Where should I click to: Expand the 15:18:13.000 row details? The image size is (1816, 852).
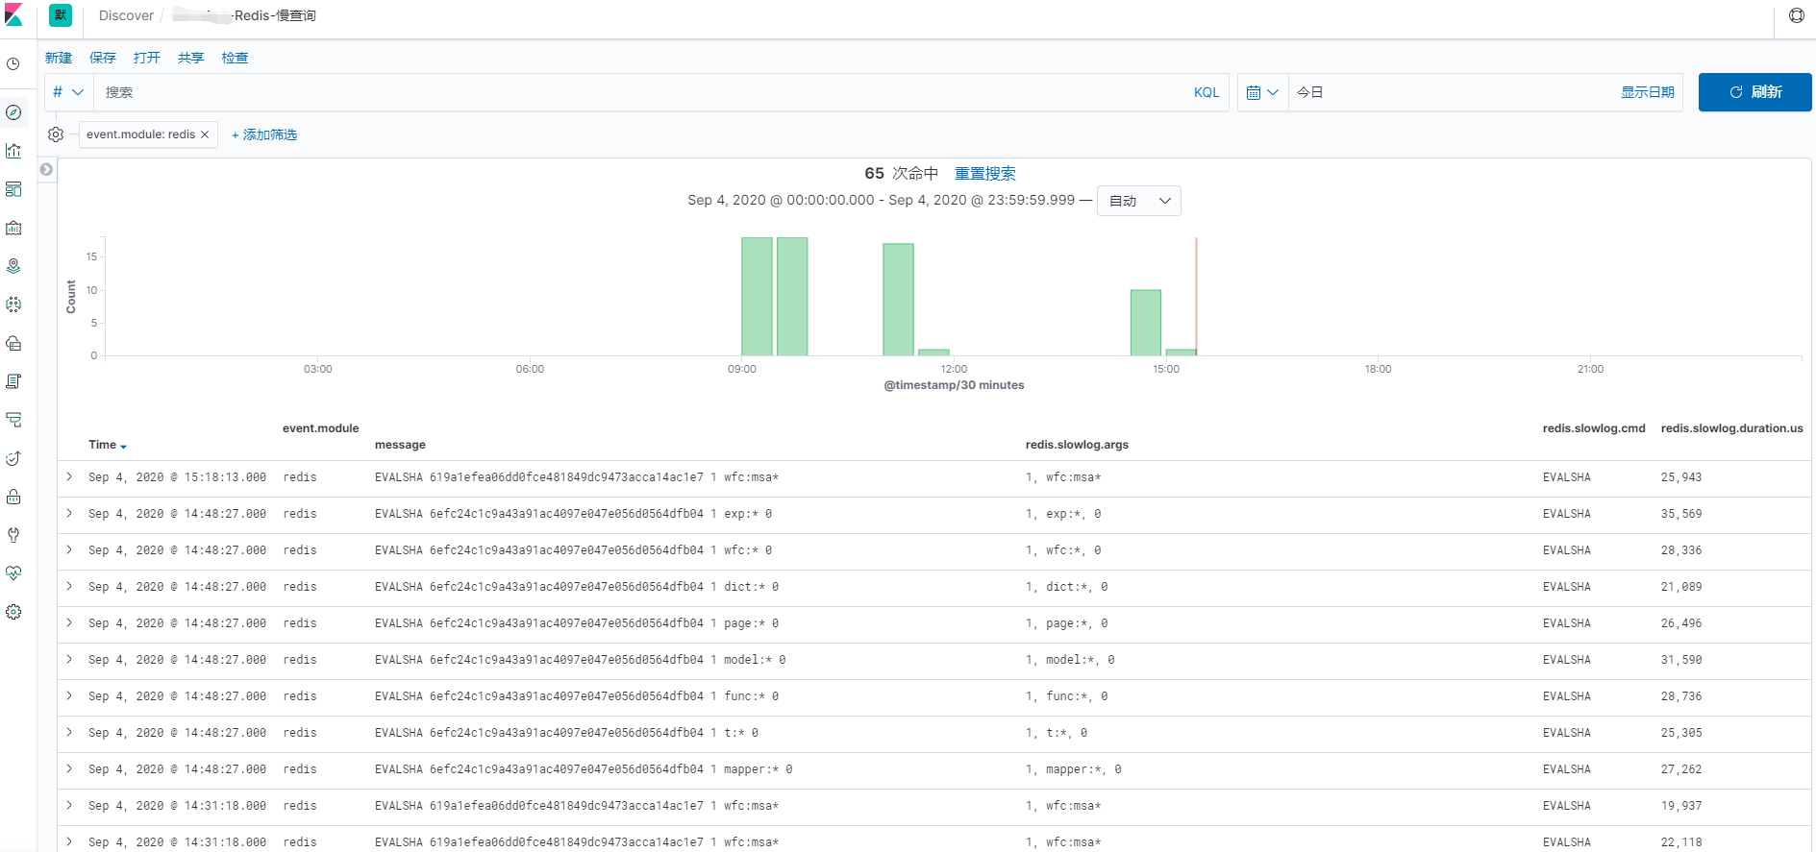click(x=69, y=476)
